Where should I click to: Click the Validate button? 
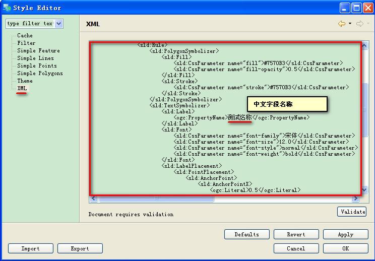click(x=352, y=212)
